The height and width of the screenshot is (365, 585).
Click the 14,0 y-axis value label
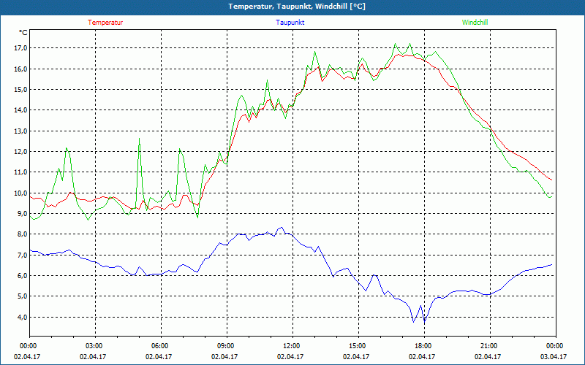pos(20,110)
